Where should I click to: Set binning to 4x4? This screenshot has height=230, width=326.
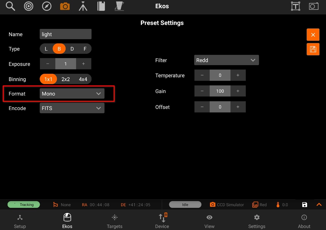[x=83, y=79]
